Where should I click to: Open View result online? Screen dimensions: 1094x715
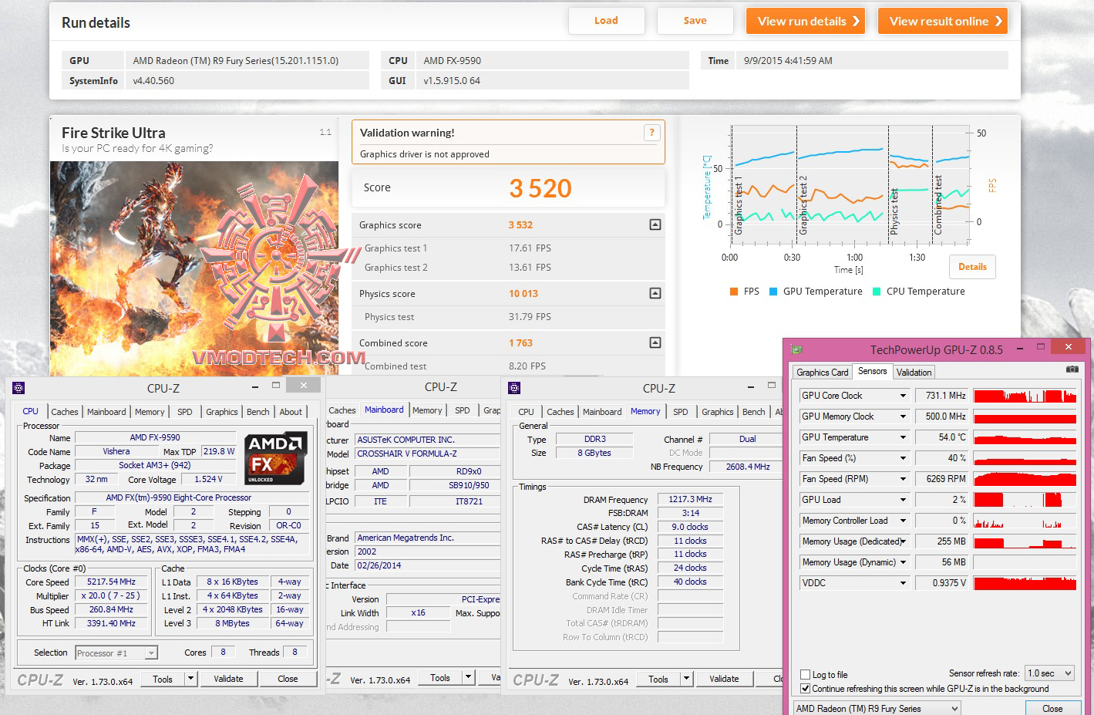(x=943, y=21)
